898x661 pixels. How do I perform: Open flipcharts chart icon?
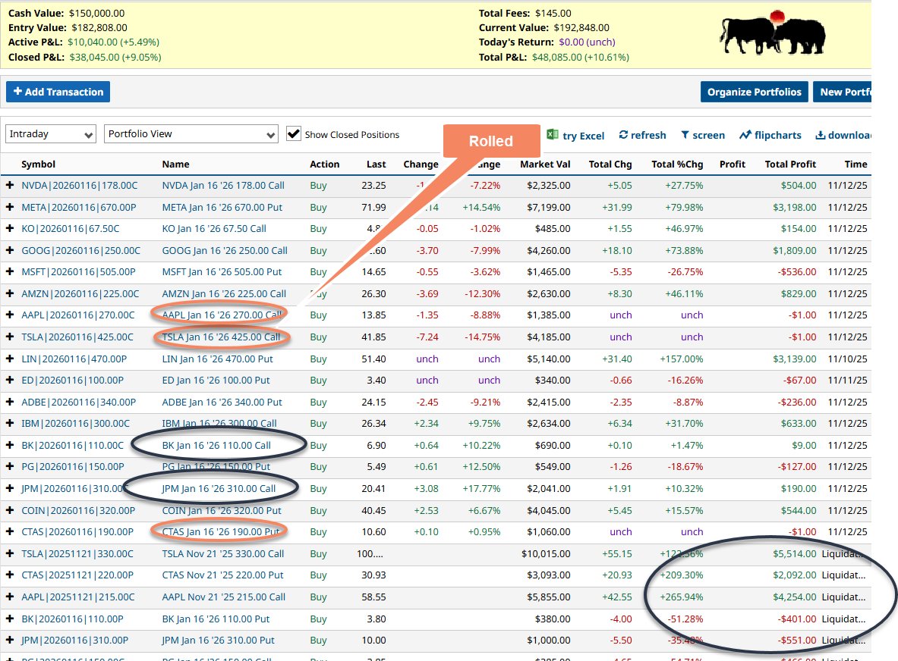745,135
